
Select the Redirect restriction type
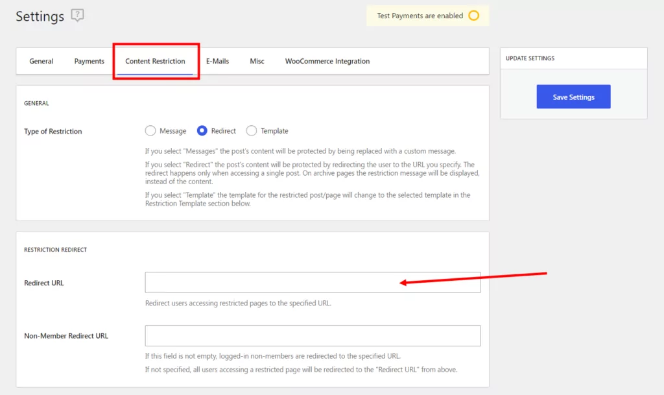pyautogui.click(x=202, y=131)
